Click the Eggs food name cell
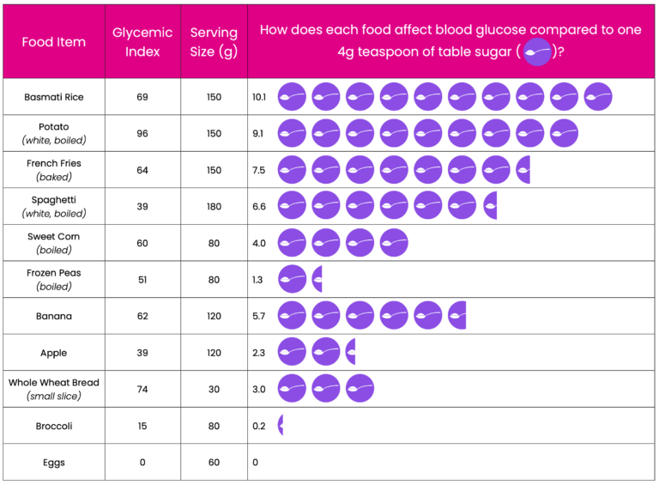This screenshot has width=659, height=485. click(54, 463)
